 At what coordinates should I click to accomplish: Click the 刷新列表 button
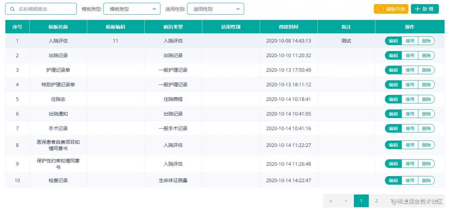tap(391, 9)
